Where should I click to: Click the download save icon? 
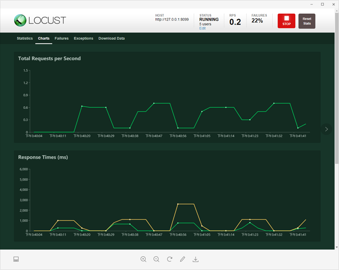pyautogui.click(x=196, y=259)
